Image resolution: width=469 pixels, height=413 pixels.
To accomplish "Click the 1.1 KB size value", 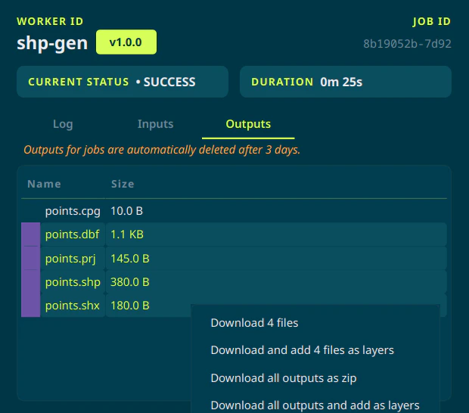I will click(127, 234).
